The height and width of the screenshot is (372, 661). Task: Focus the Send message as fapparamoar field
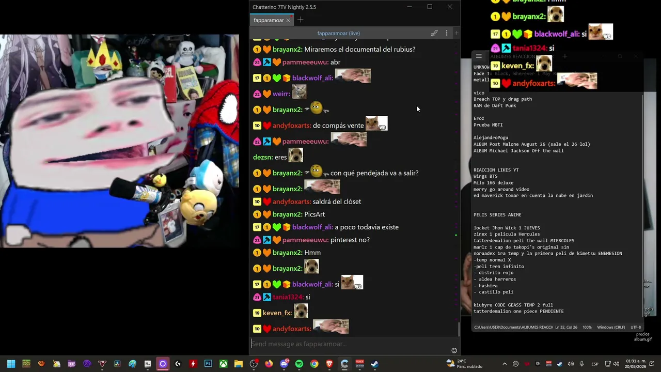click(x=350, y=344)
